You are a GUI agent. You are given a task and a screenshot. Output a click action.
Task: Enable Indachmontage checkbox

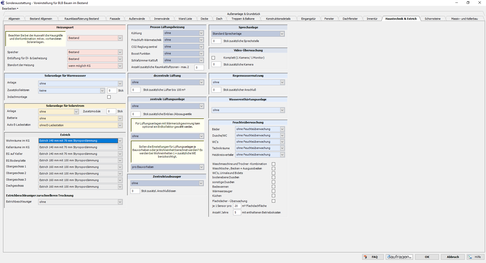pos(109,97)
